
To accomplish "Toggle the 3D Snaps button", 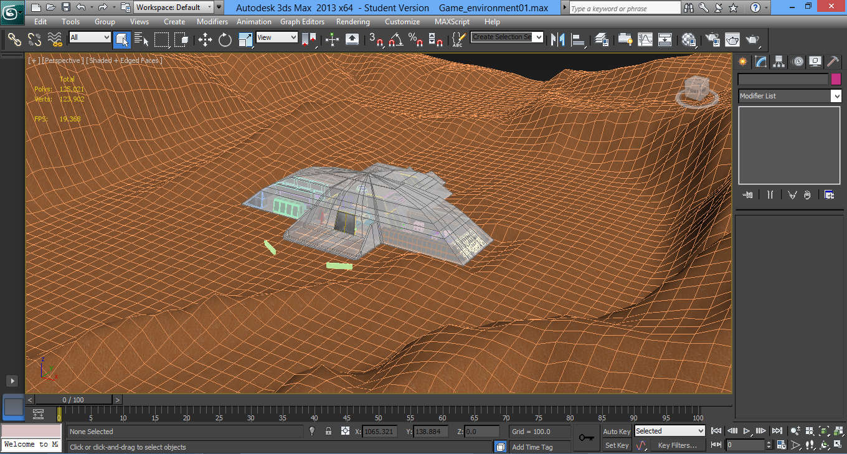I will 376,40.
